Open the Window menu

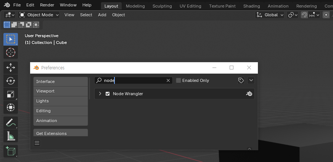(68, 5)
